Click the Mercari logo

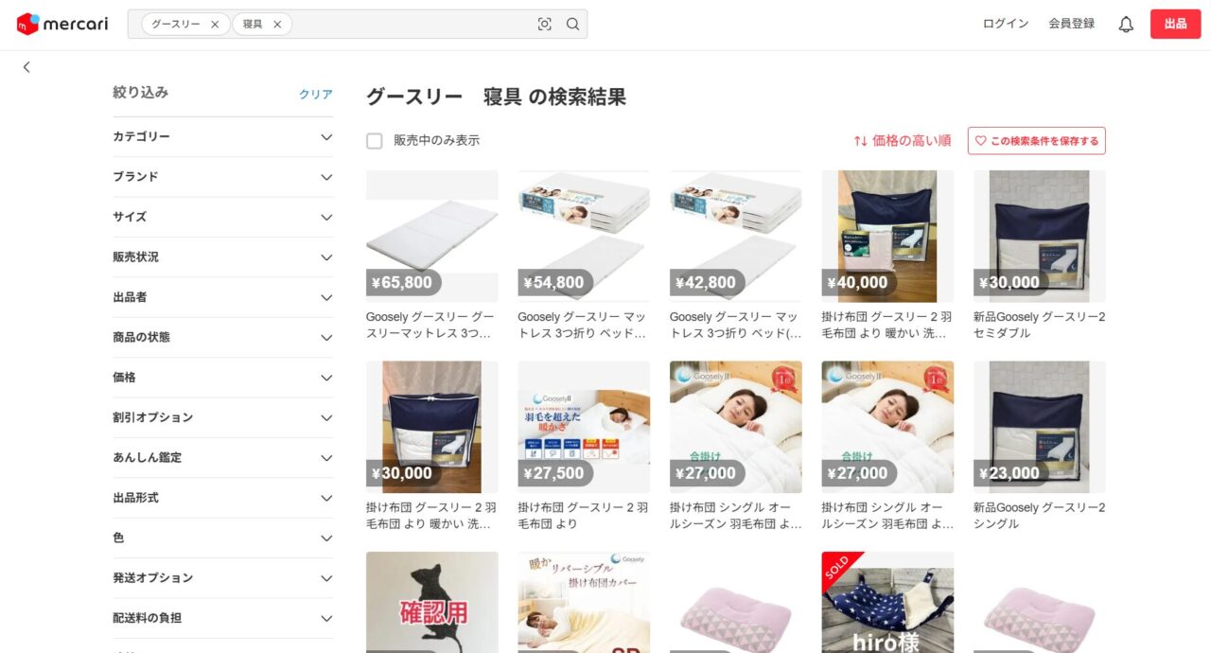tap(62, 24)
